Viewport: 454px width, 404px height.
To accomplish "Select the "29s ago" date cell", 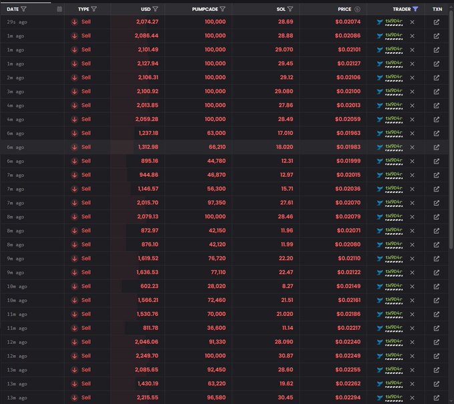I will [x=17, y=22].
